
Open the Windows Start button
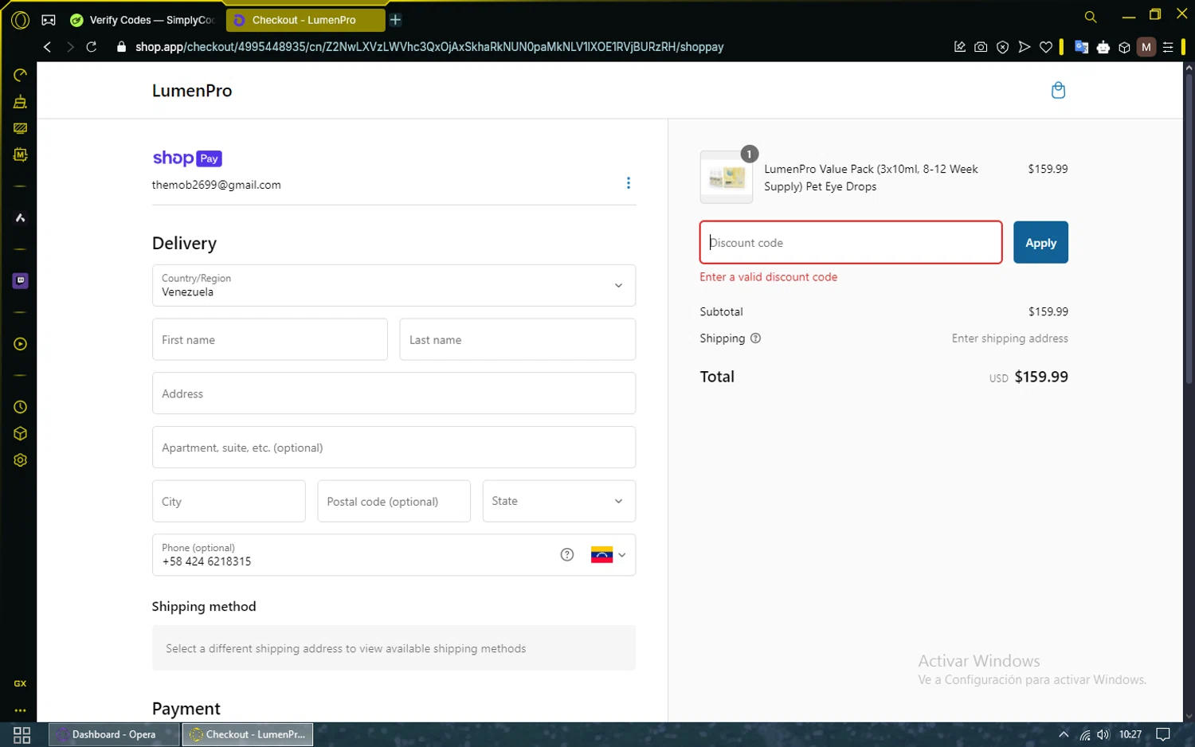(22, 734)
